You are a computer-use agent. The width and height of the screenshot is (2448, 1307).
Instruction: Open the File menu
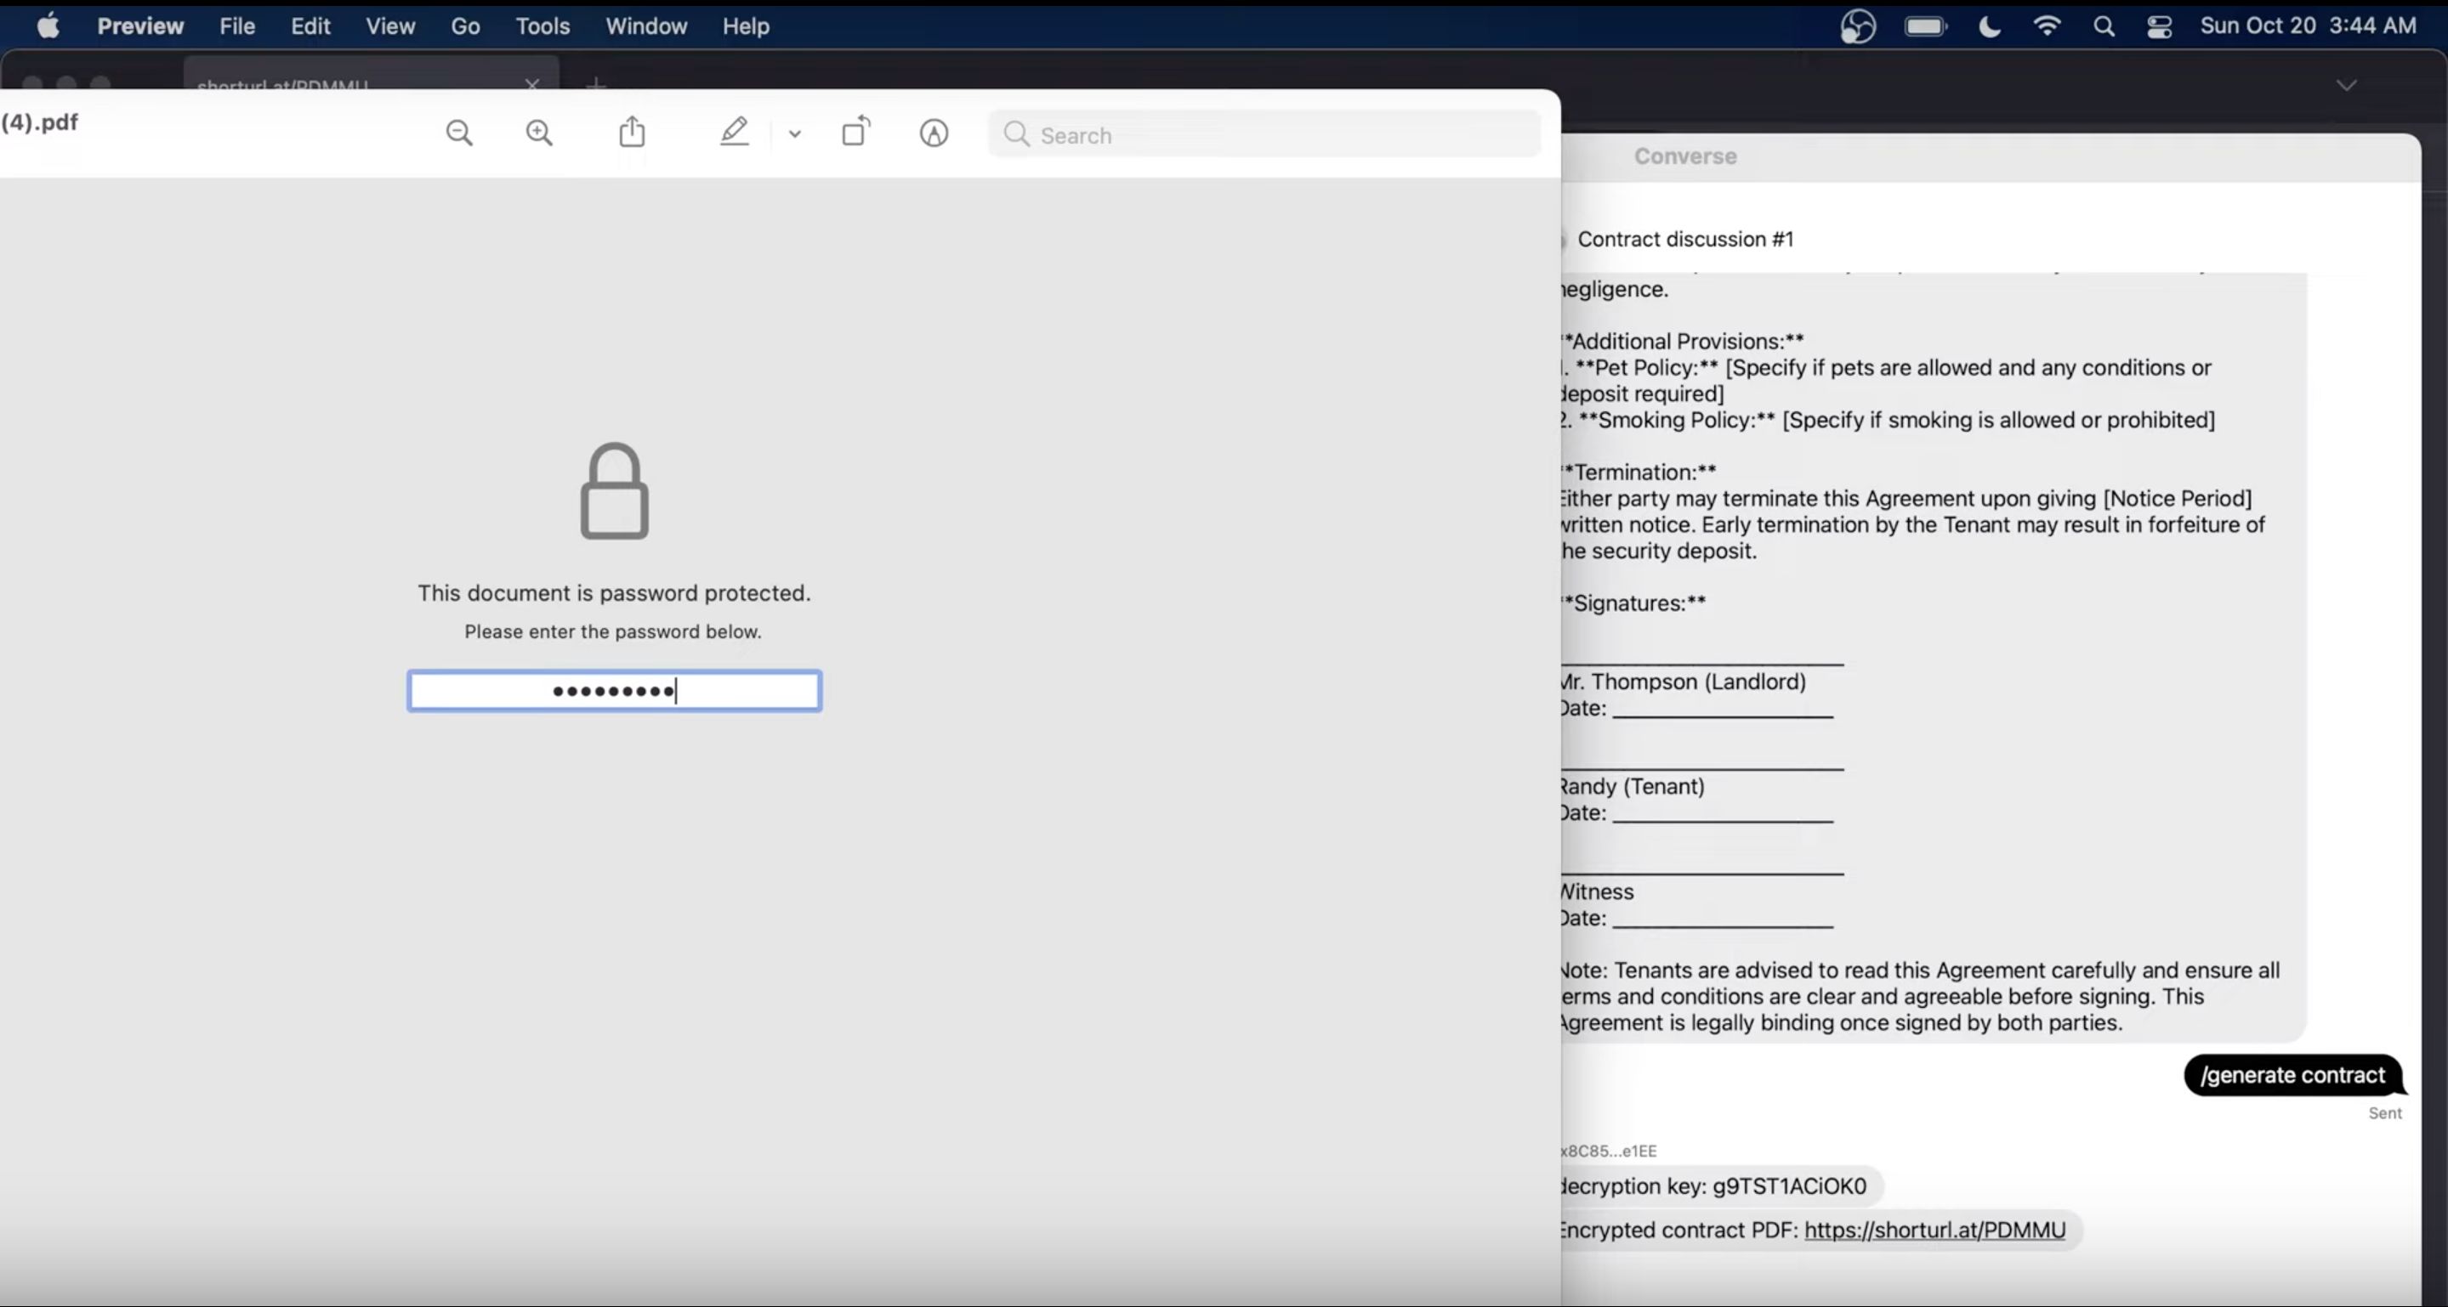pyautogui.click(x=237, y=25)
